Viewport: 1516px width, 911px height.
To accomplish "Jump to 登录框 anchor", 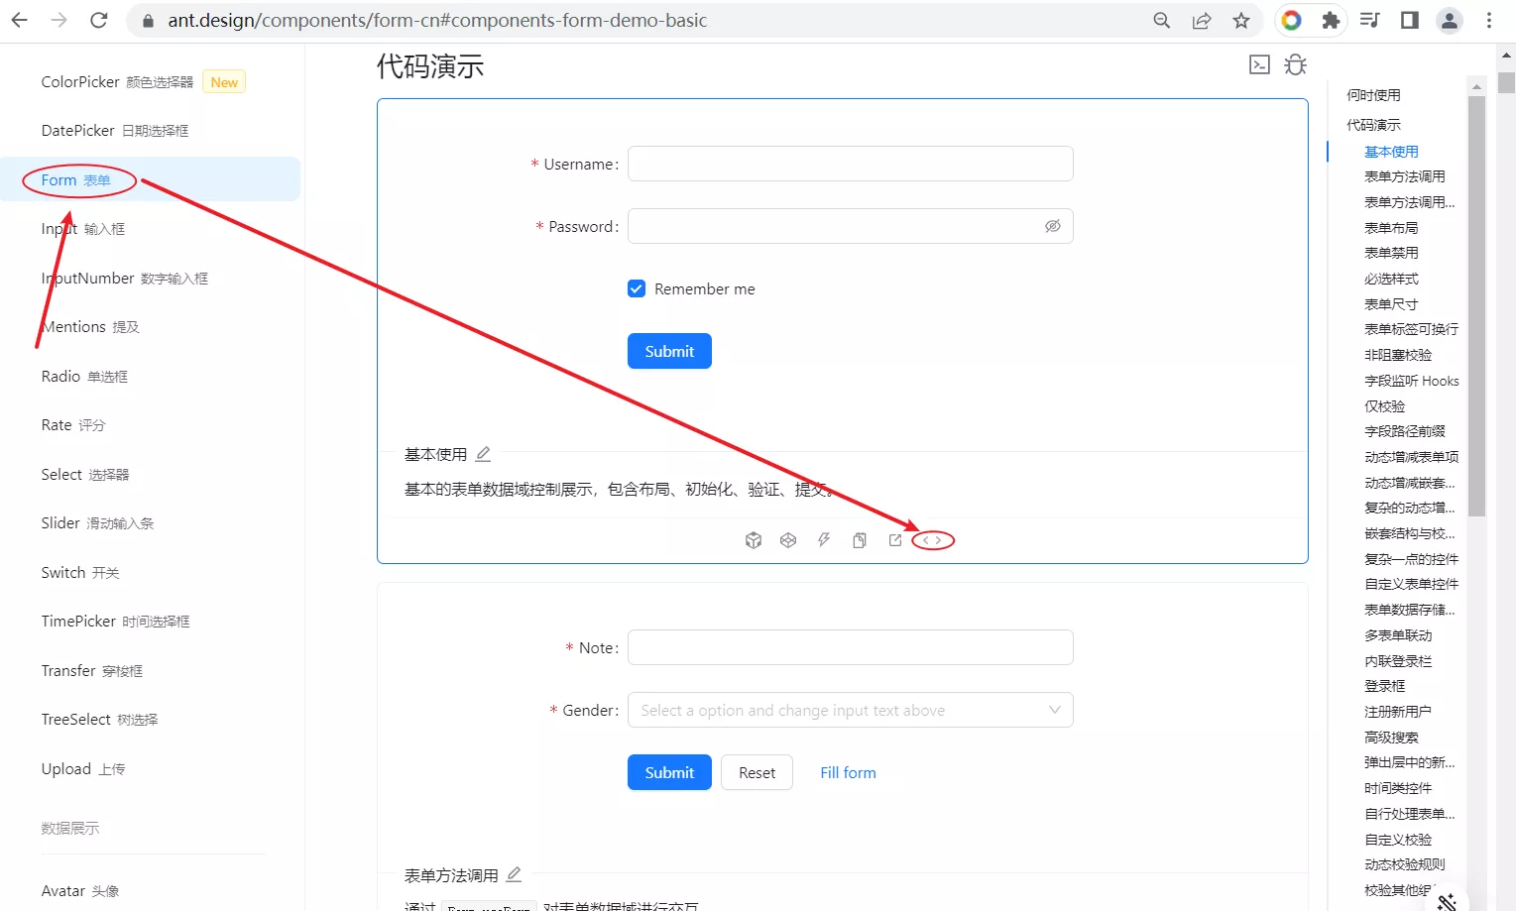I will click(x=1384, y=686).
